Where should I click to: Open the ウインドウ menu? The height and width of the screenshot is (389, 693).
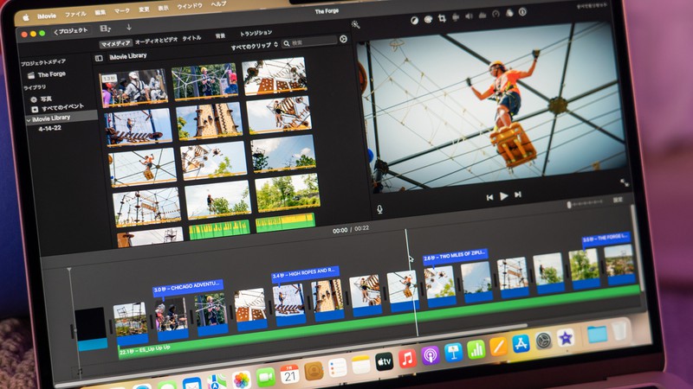tap(190, 6)
